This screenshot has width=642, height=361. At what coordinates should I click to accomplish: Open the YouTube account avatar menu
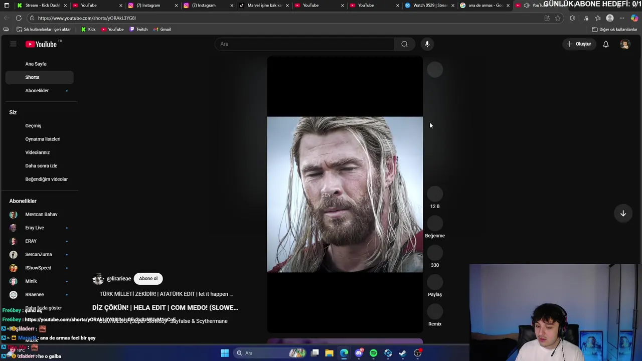click(x=624, y=44)
